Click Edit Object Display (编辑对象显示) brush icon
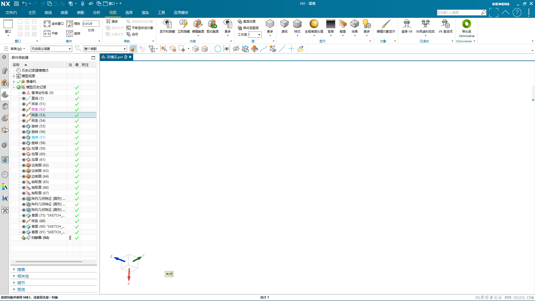 pyautogui.click(x=386, y=24)
